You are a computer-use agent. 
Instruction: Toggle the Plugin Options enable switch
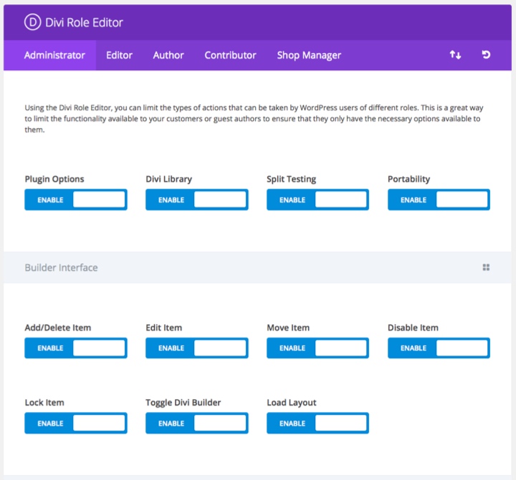tap(76, 200)
